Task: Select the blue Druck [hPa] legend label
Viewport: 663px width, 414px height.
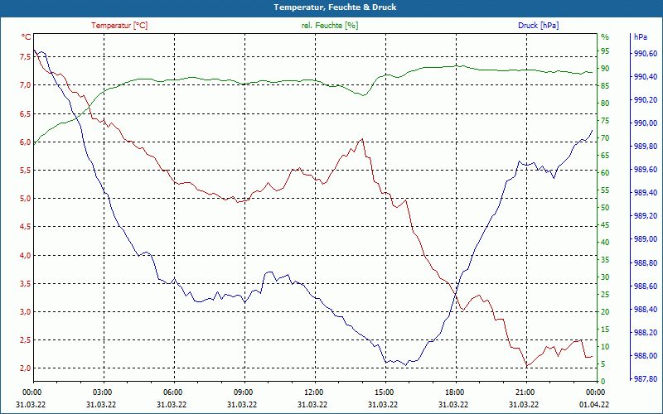Action: [538, 26]
